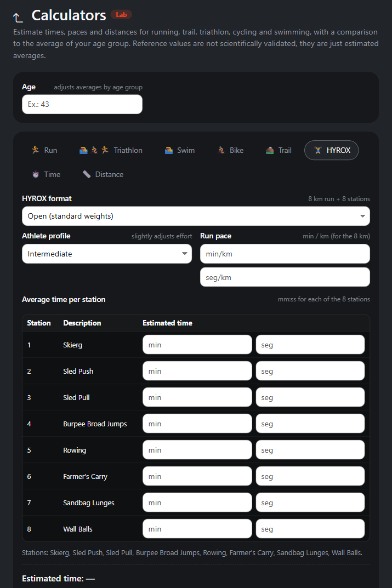Click the '8 km run + 8 stations' hint

coord(339,199)
